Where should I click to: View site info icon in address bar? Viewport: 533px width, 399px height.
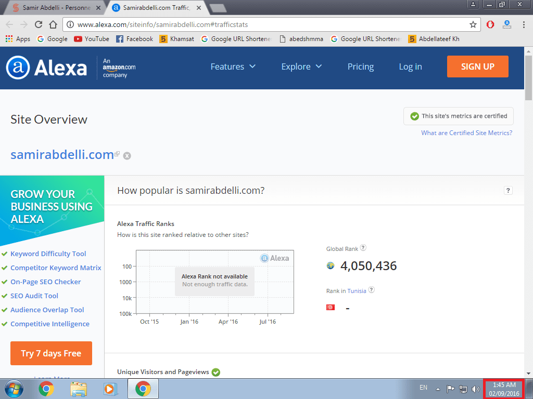[x=70, y=24]
